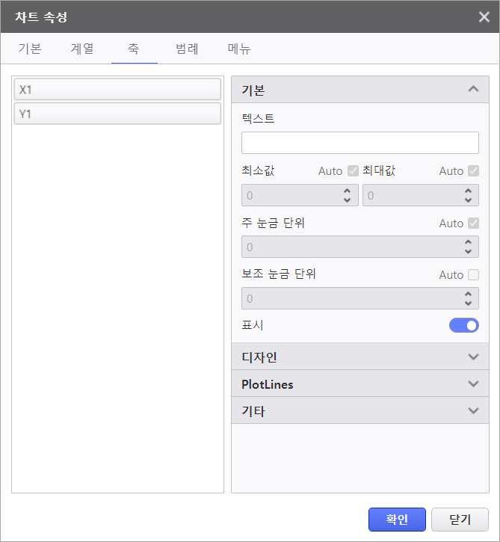The width and height of the screenshot is (500, 542).
Task: Expand the PlotLines section
Action: (x=472, y=384)
